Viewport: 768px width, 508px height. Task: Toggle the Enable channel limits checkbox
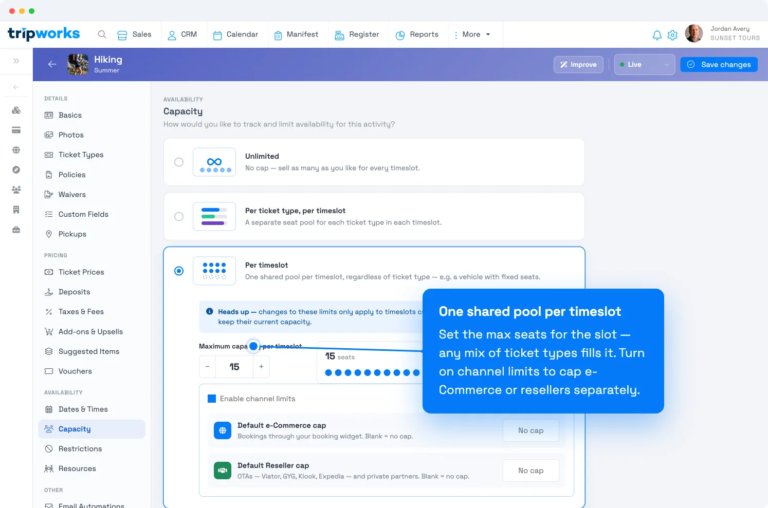click(x=212, y=399)
